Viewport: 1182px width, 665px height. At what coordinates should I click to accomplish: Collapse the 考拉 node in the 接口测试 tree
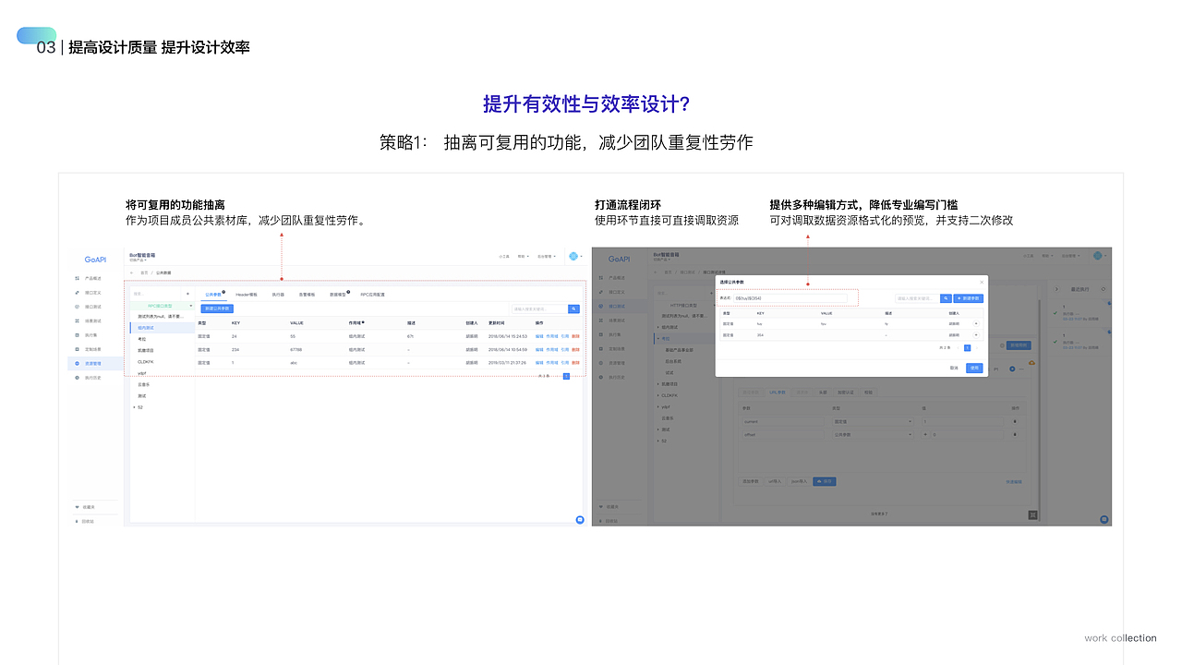click(657, 339)
